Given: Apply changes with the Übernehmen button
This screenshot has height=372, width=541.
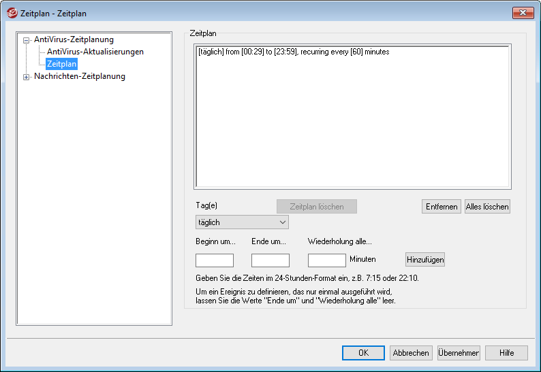Looking at the screenshot, I should point(459,353).
